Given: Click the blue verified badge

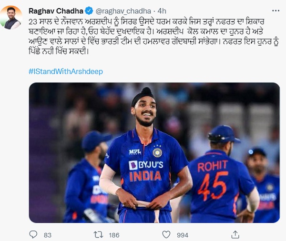Looking at the screenshot, I should pos(89,10).
